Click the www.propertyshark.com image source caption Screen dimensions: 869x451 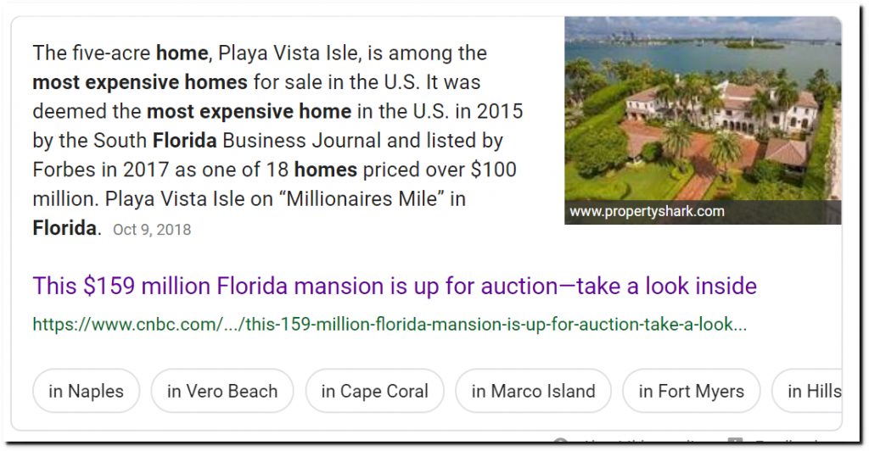coord(647,212)
